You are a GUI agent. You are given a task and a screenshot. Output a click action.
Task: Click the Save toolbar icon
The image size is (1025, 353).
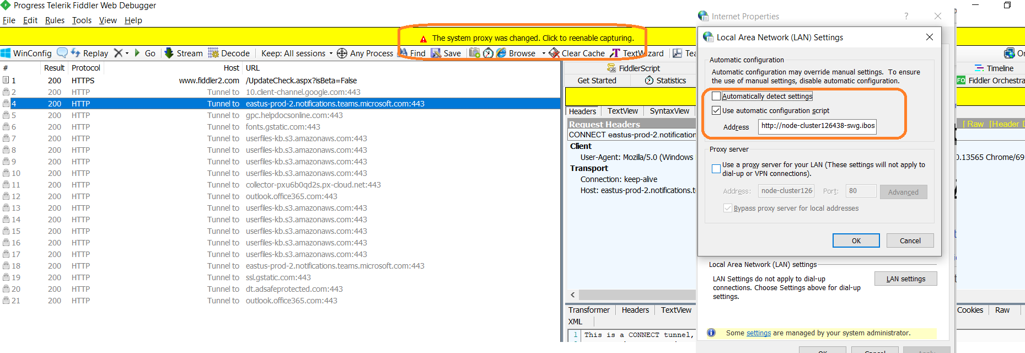(436, 54)
